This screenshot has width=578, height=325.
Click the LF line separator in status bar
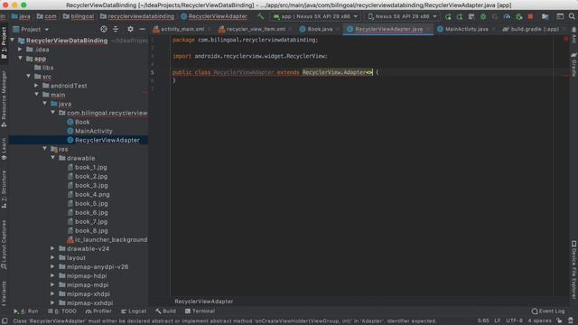click(498, 320)
